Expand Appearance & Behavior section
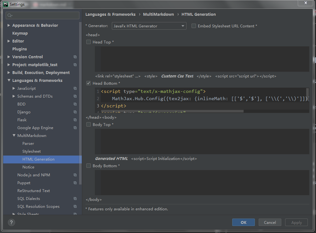The height and width of the screenshot is (233, 316). 9,25
